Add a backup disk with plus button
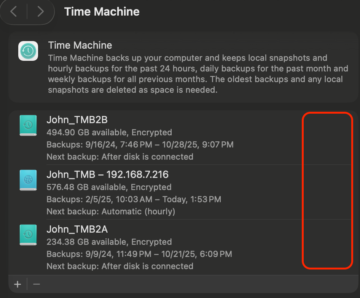 (x=18, y=284)
